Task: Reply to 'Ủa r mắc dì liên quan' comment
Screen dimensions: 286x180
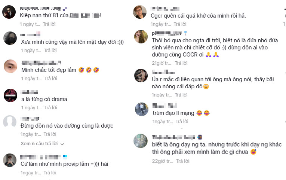Action: tap(181, 95)
